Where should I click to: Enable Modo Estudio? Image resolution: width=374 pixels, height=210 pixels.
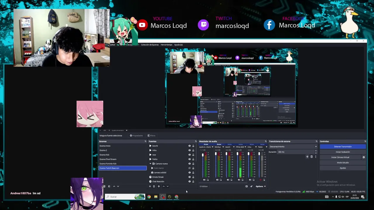(343, 162)
